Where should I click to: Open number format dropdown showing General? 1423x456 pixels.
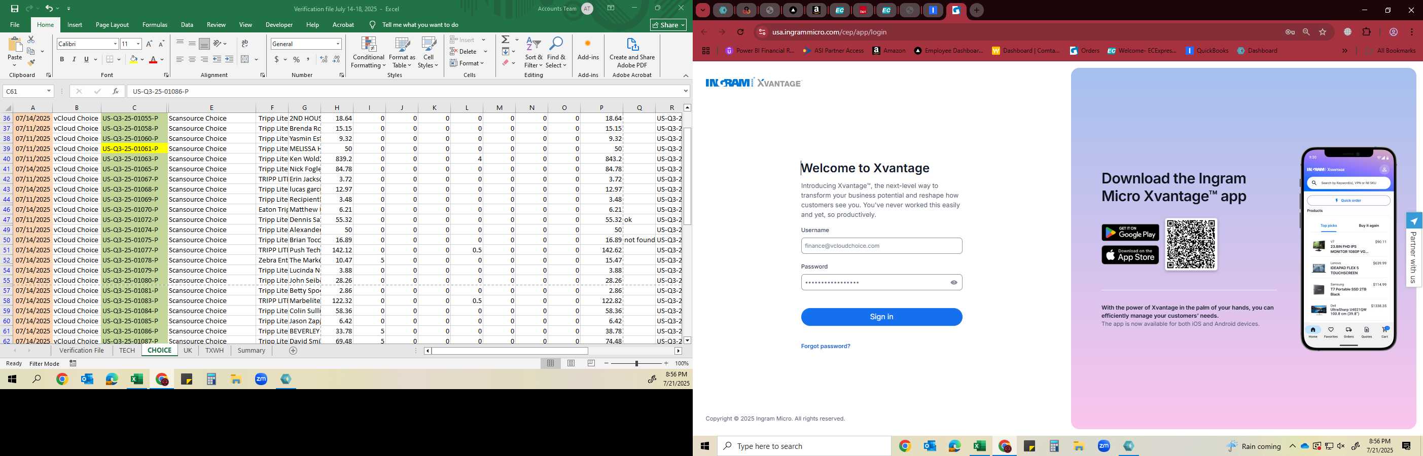click(338, 44)
